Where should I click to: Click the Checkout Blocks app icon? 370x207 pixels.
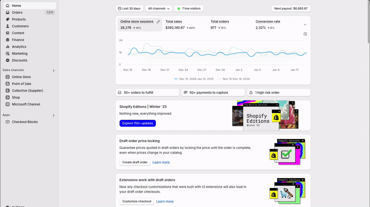pyautogui.click(x=7, y=122)
